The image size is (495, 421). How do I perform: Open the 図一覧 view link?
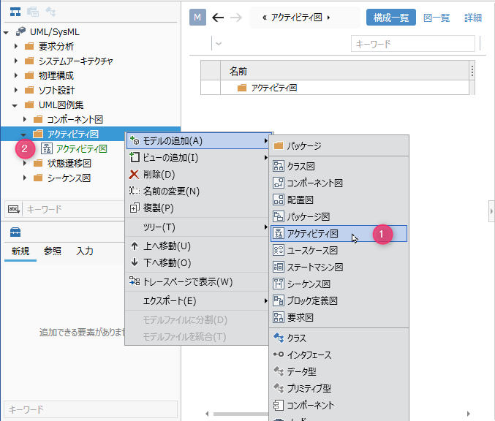click(437, 18)
